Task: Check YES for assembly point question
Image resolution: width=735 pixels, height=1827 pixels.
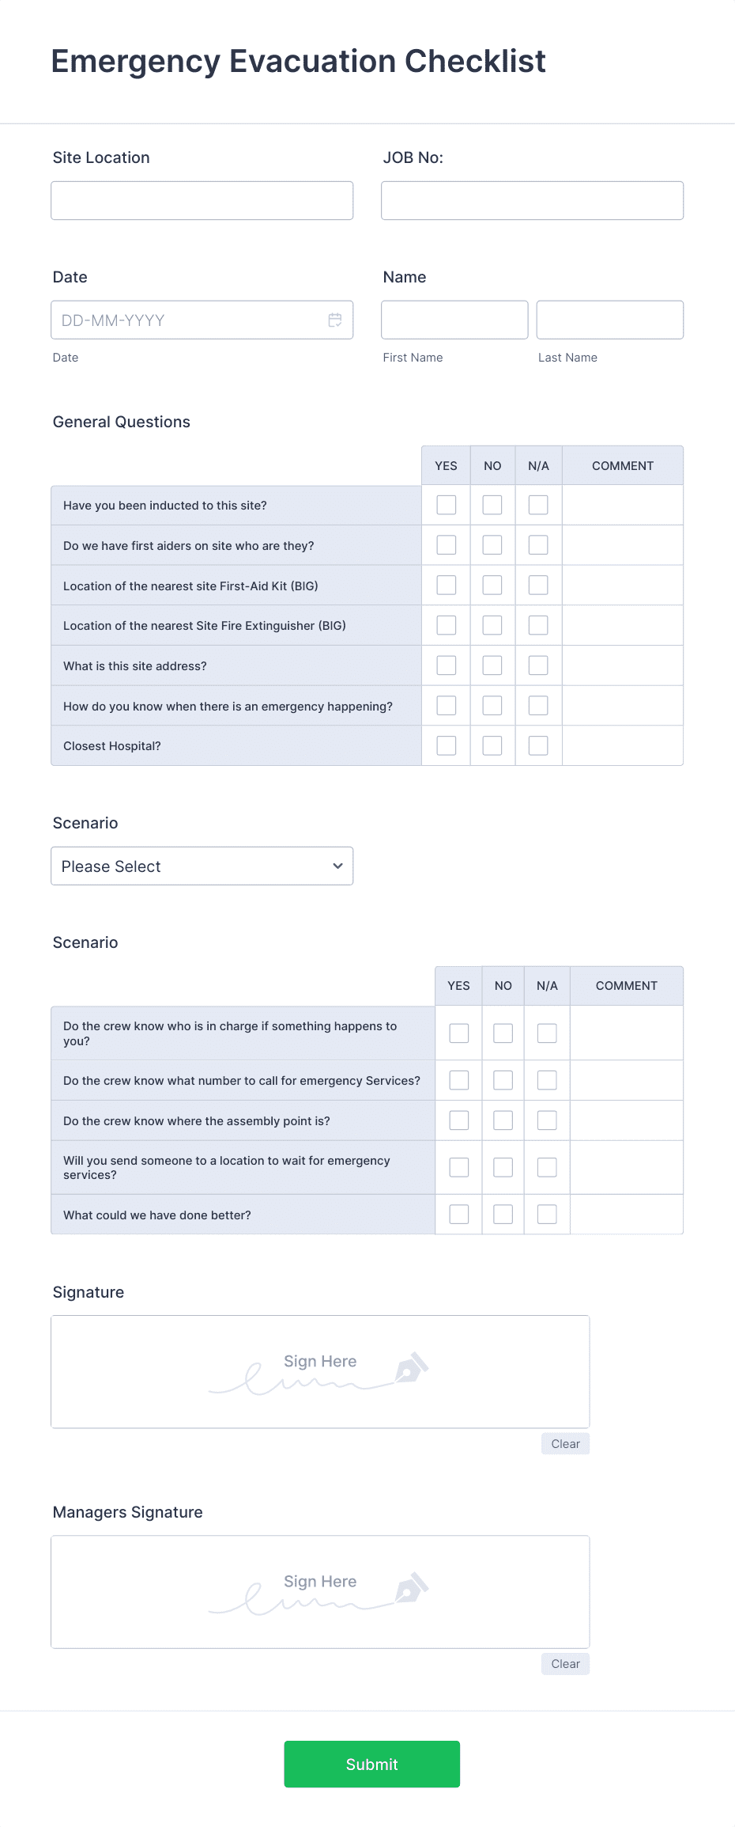Action: click(x=458, y=1120)
